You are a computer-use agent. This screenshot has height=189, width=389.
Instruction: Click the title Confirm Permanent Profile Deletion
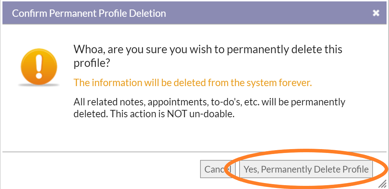(89, 13)
